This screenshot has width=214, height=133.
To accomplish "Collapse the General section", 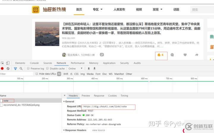I will coord(64,101).
